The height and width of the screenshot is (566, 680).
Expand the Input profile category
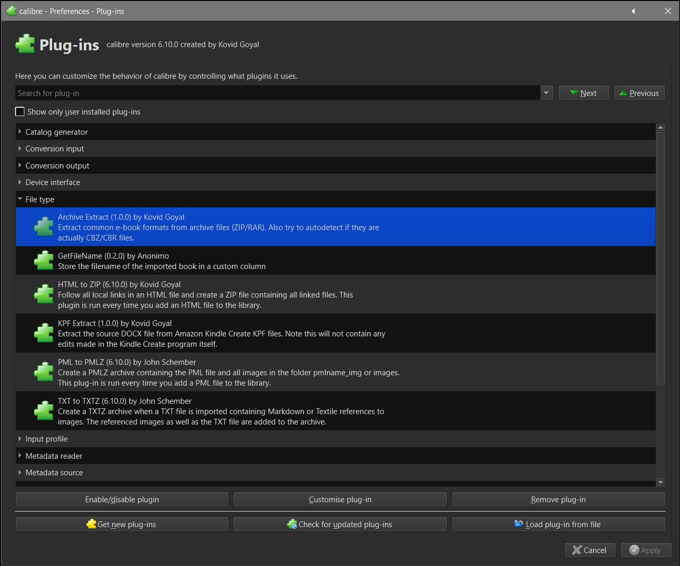20,438
